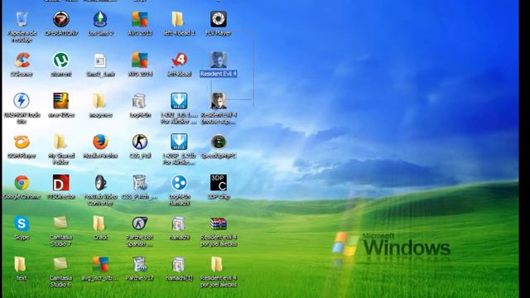Launch FLV Player from the desktop
This screenshot has height=298, width=530.
coord(219,19)
